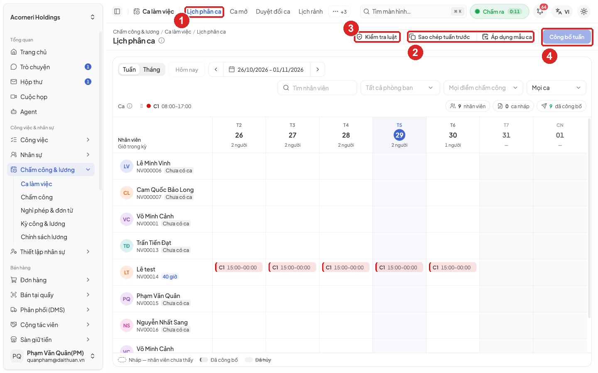Open Agent in the sidebar
Viewport: 598px width, 373px height.
point(51,112)
